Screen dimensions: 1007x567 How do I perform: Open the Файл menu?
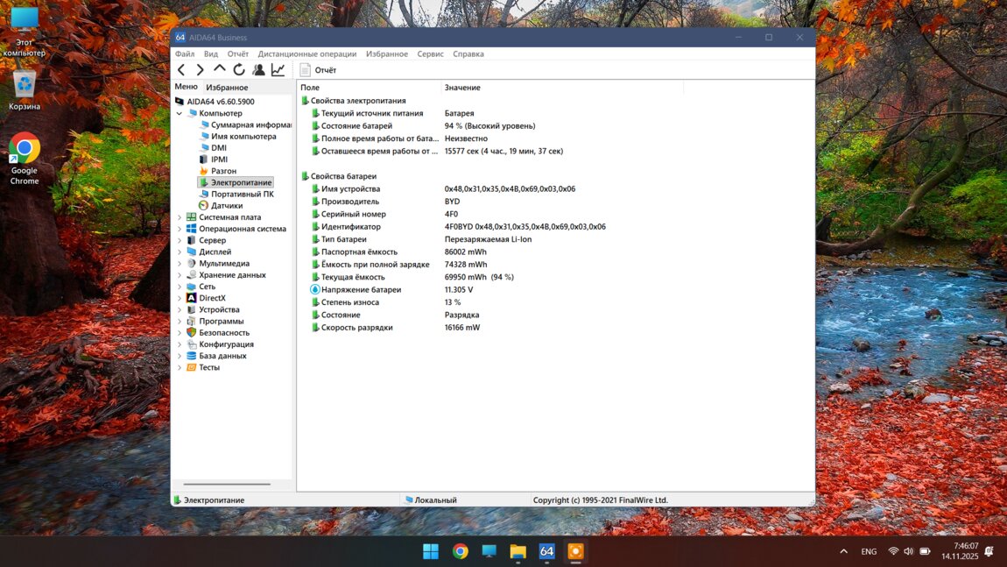184,54
